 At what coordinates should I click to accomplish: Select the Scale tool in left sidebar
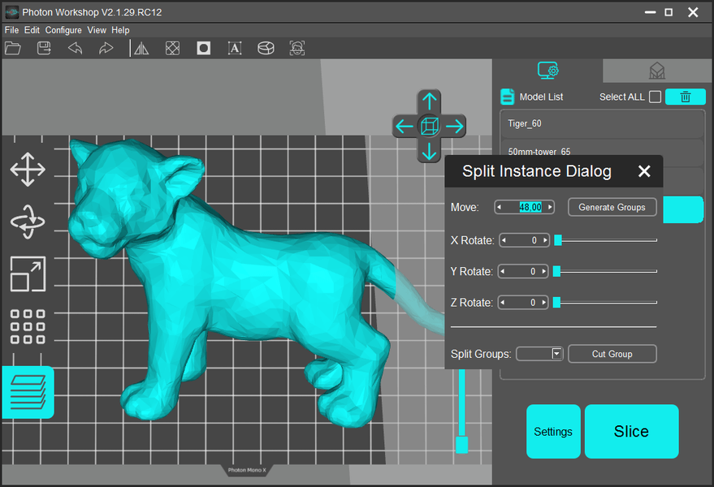click(x=28, y=274)
